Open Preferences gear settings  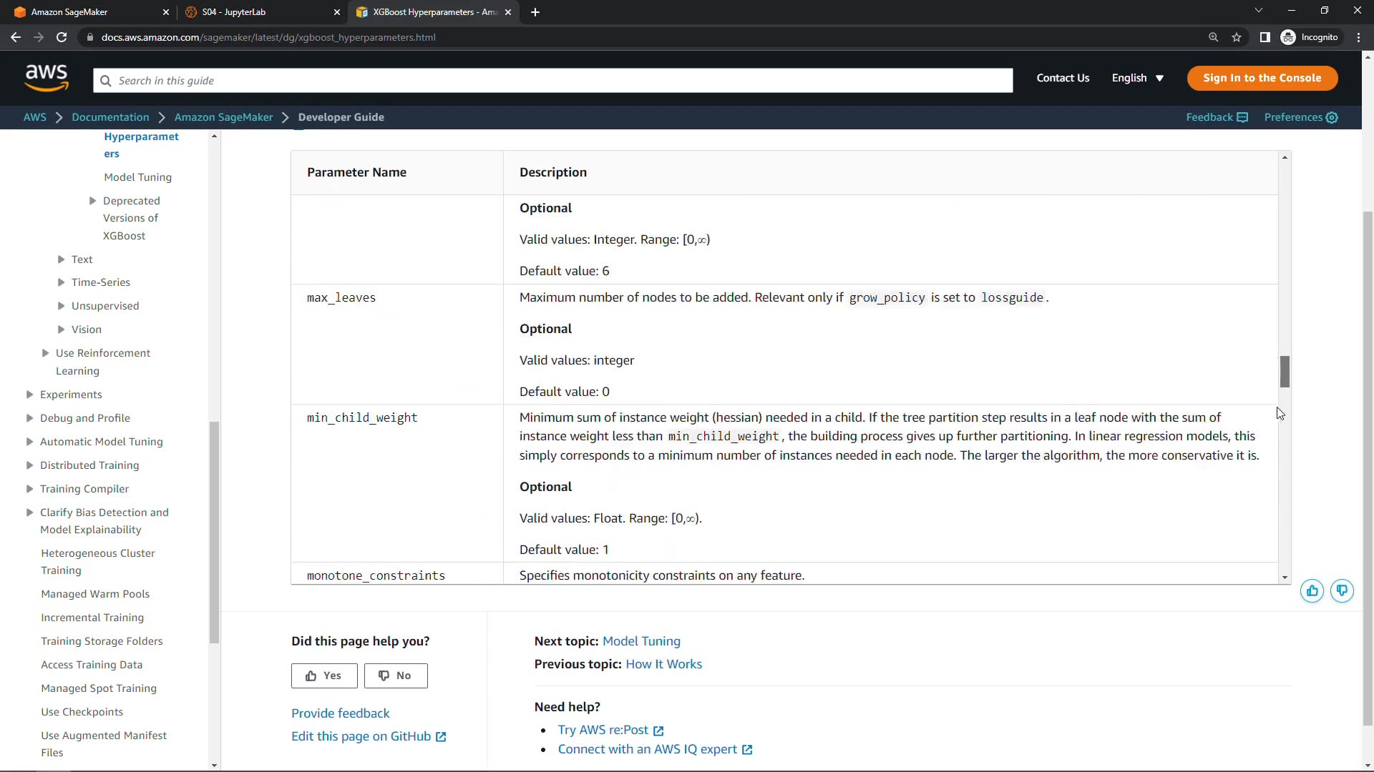click(x=1300, y=117)
